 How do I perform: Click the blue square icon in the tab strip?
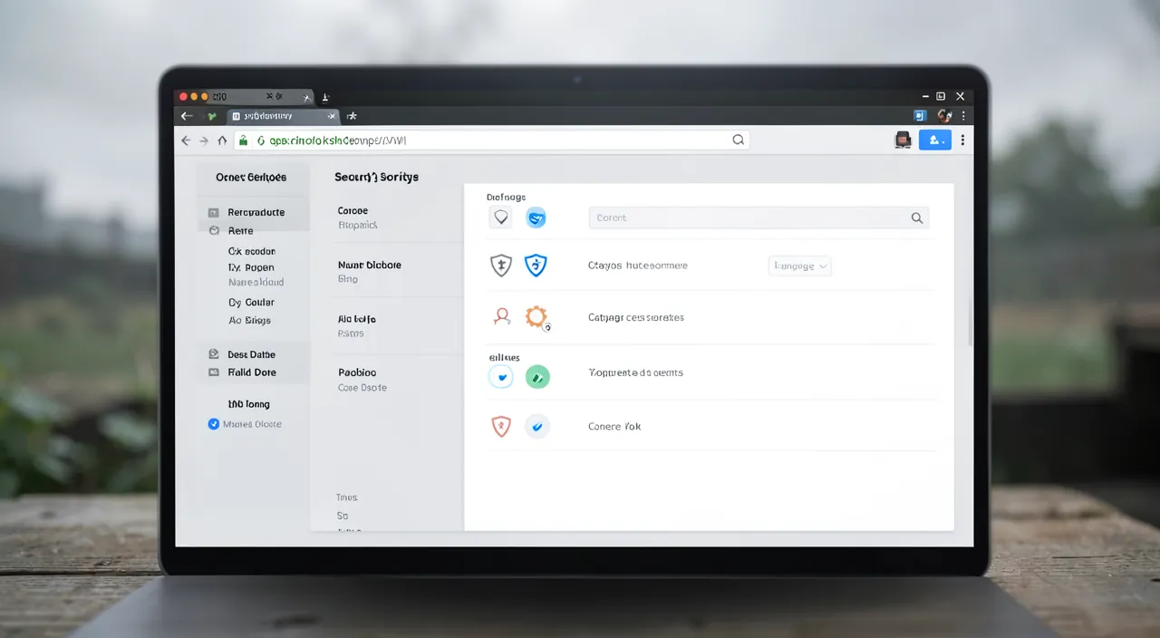coord(921,116)
